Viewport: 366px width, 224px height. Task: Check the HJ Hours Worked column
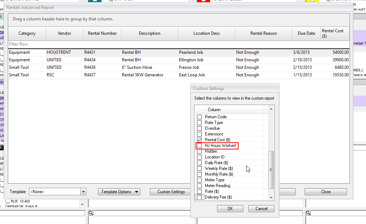200,146
